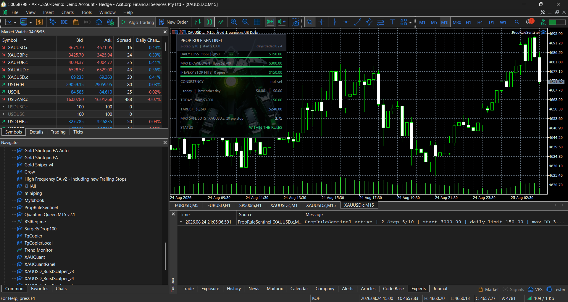The width and height of the screenshot is (568, 302).
Task: Expand the chart profiles dropdown arrow
Action: pyautogui.click(x=30, y=23)
